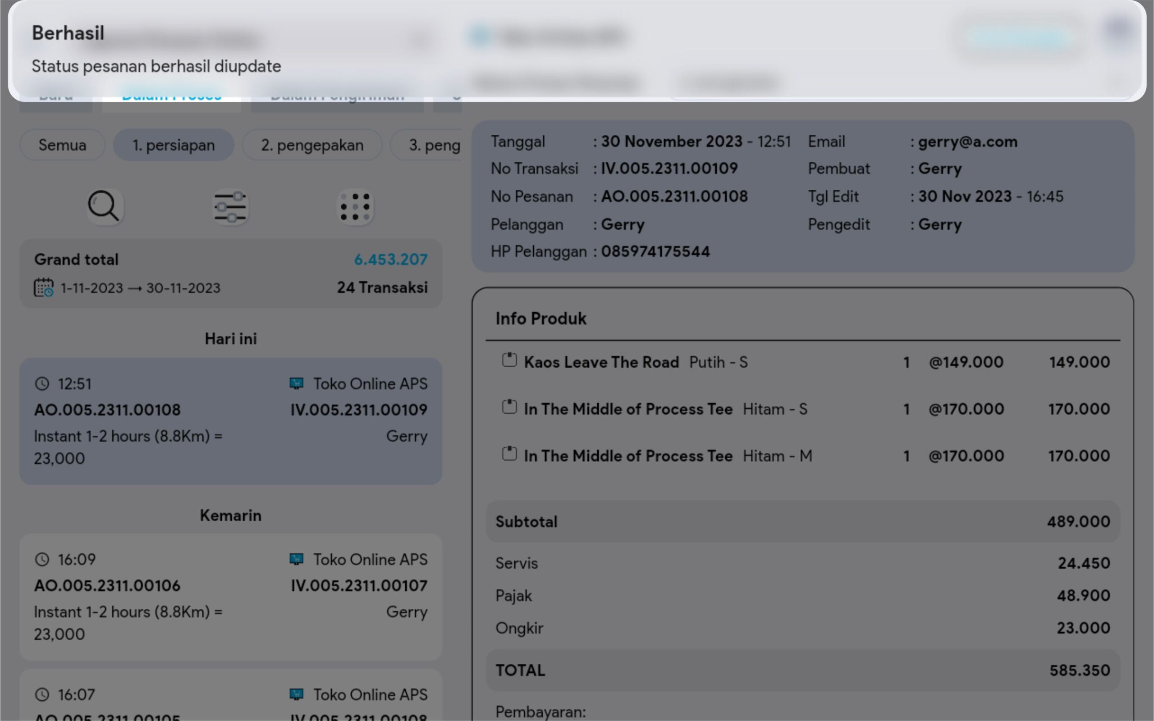Click the 1-11-2023 to 30-11-2023 date range
Screen dimensions: 1154x721
(140, 288)
